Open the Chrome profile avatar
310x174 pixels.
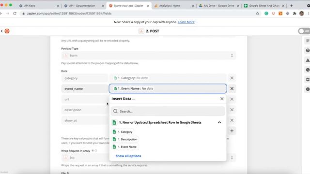[x=301, y=14]
